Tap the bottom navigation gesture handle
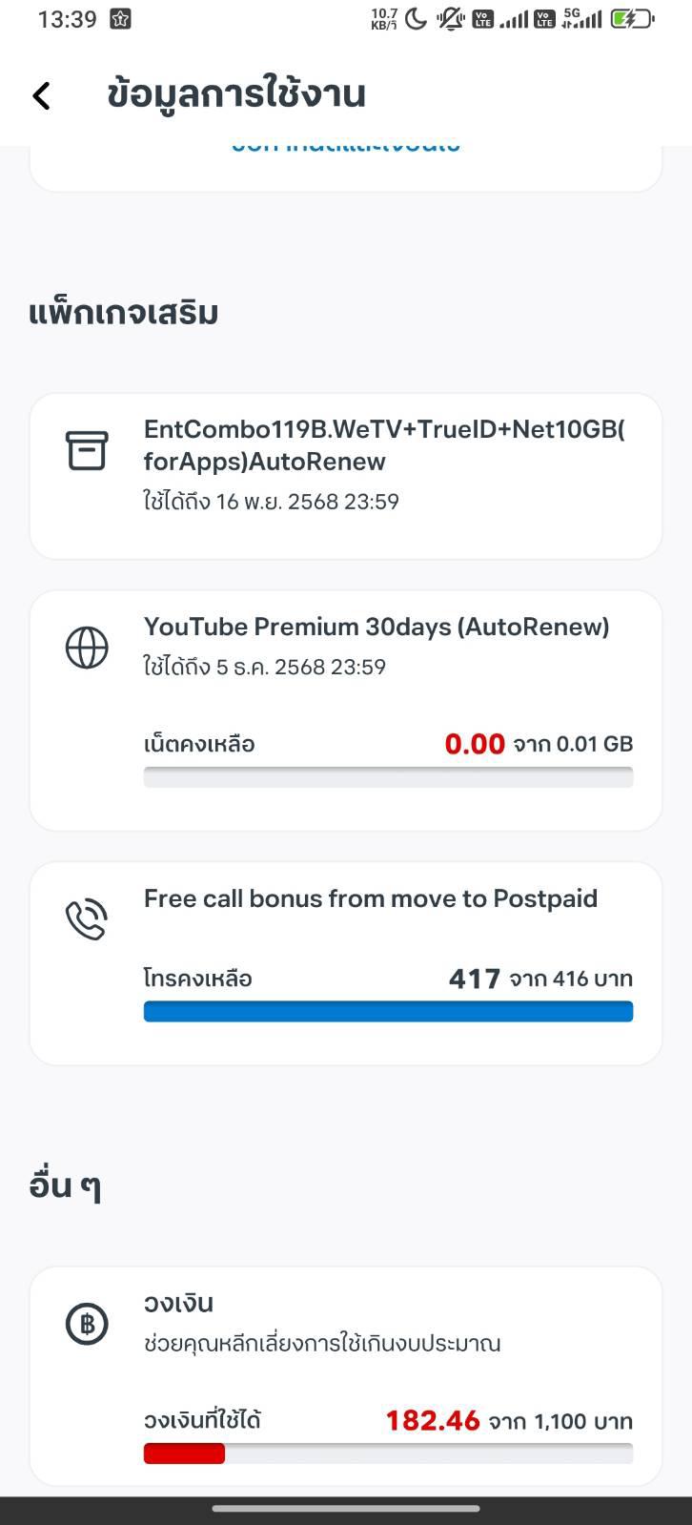 (346, 1509)
